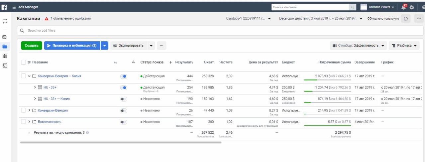This screenshot has width=425, height=162.
Task: Check the Конверсии-Венгрия — Копия row checkbox
Action: (23, 76)
